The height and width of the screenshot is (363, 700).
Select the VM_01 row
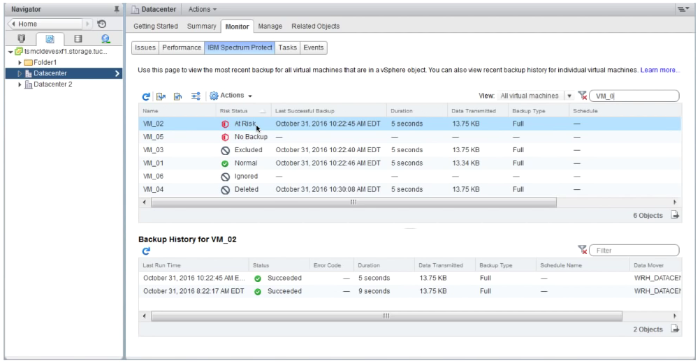[x=410, y=163]
